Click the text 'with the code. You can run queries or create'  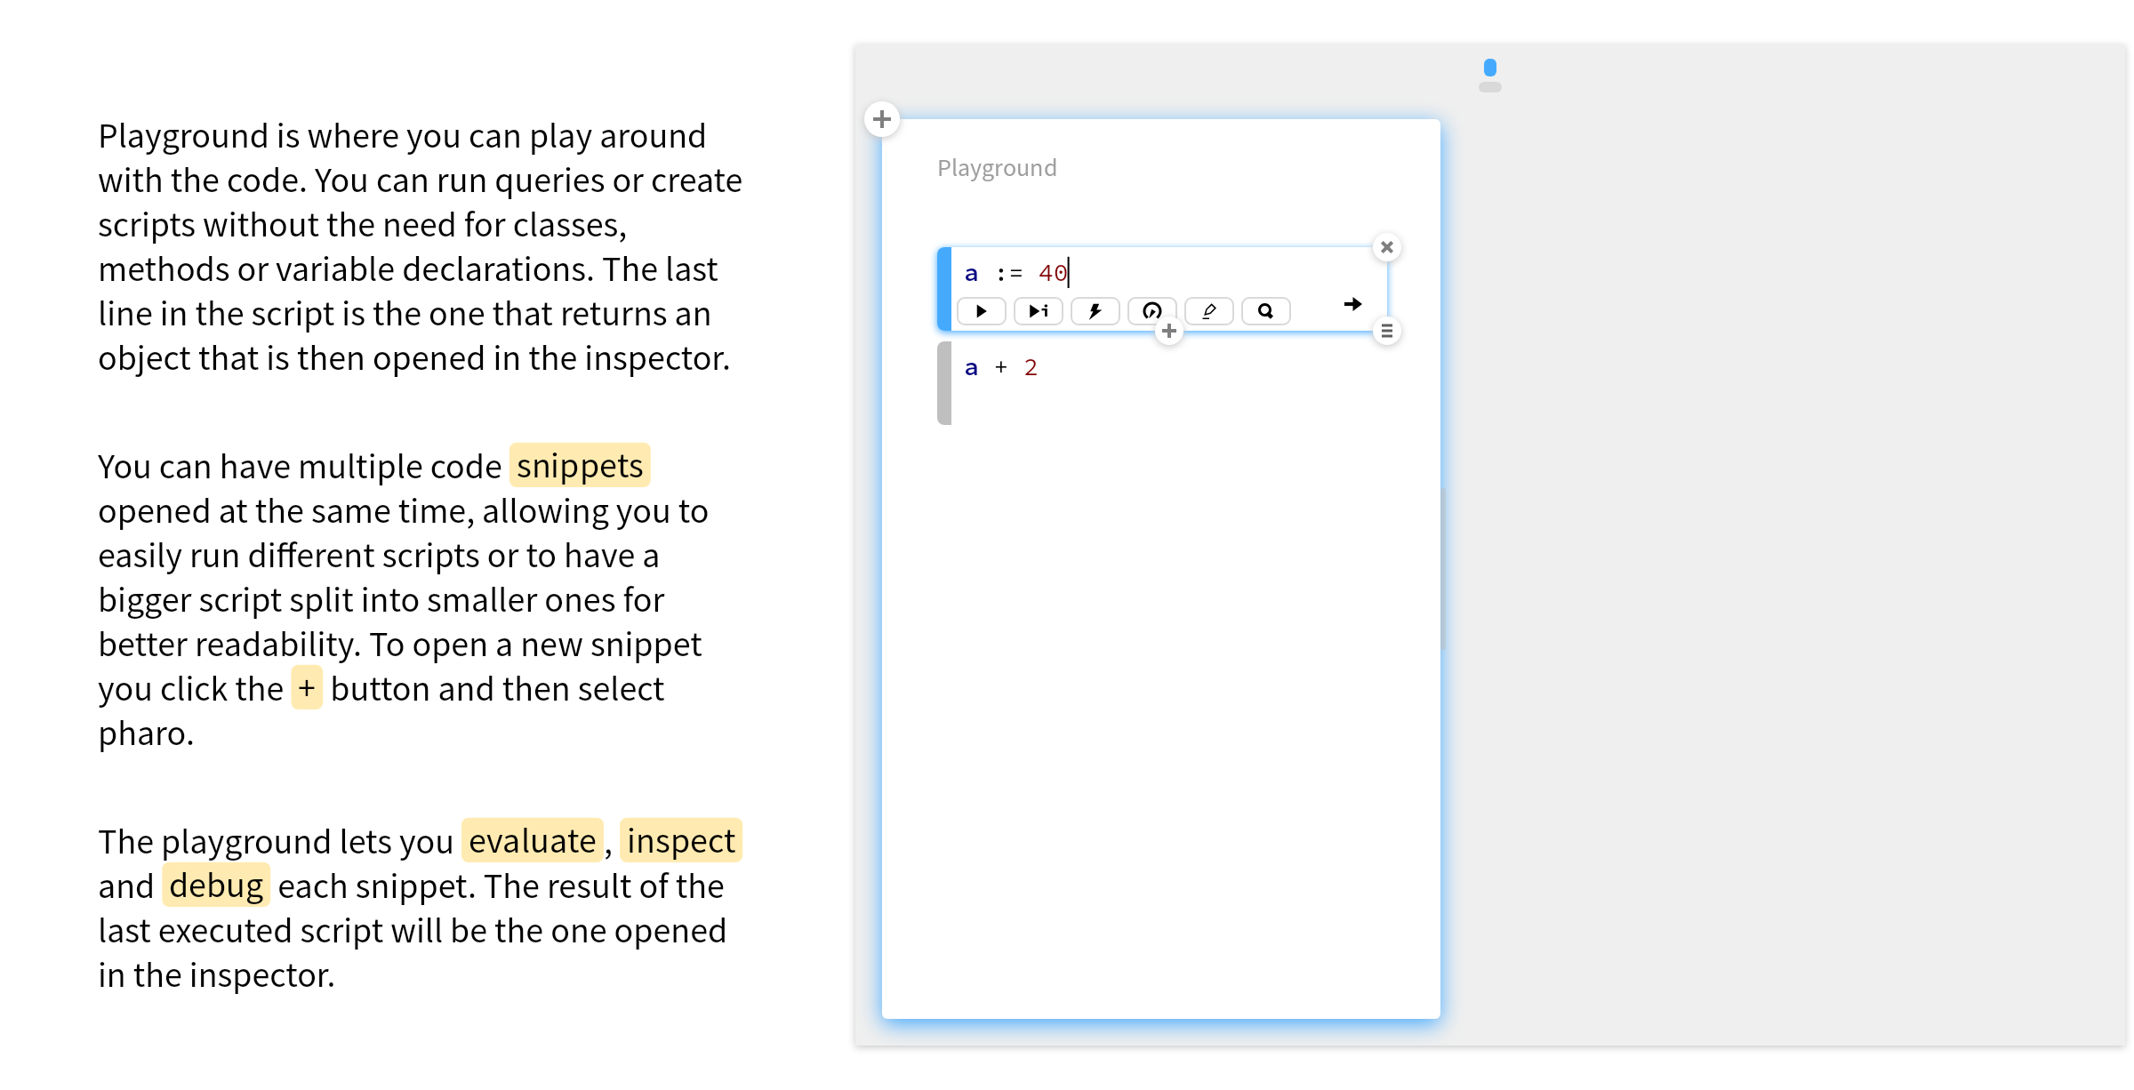tap(420, 180)
